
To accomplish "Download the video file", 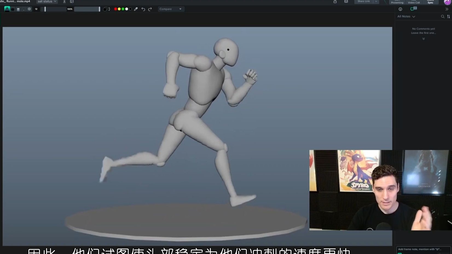I will pos(64,2).
